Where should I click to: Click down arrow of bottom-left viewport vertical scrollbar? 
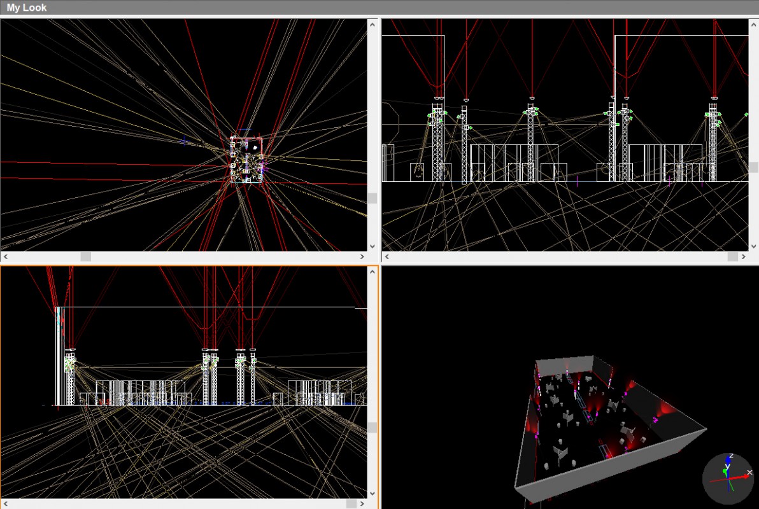(x=372, y=494)
